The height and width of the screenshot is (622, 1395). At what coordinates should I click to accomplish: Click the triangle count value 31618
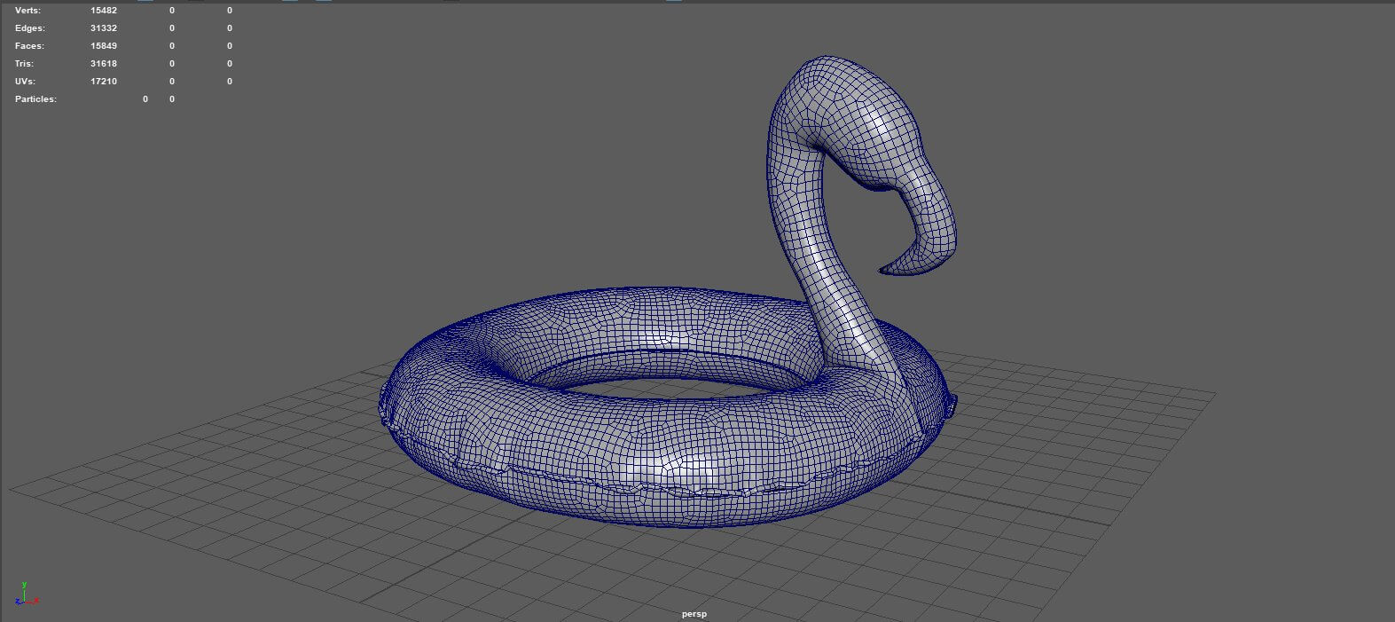[x=104, y=64]
